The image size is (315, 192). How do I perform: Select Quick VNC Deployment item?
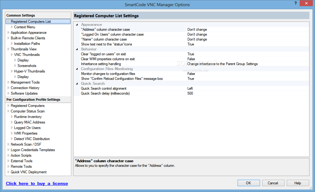[29, 172]
